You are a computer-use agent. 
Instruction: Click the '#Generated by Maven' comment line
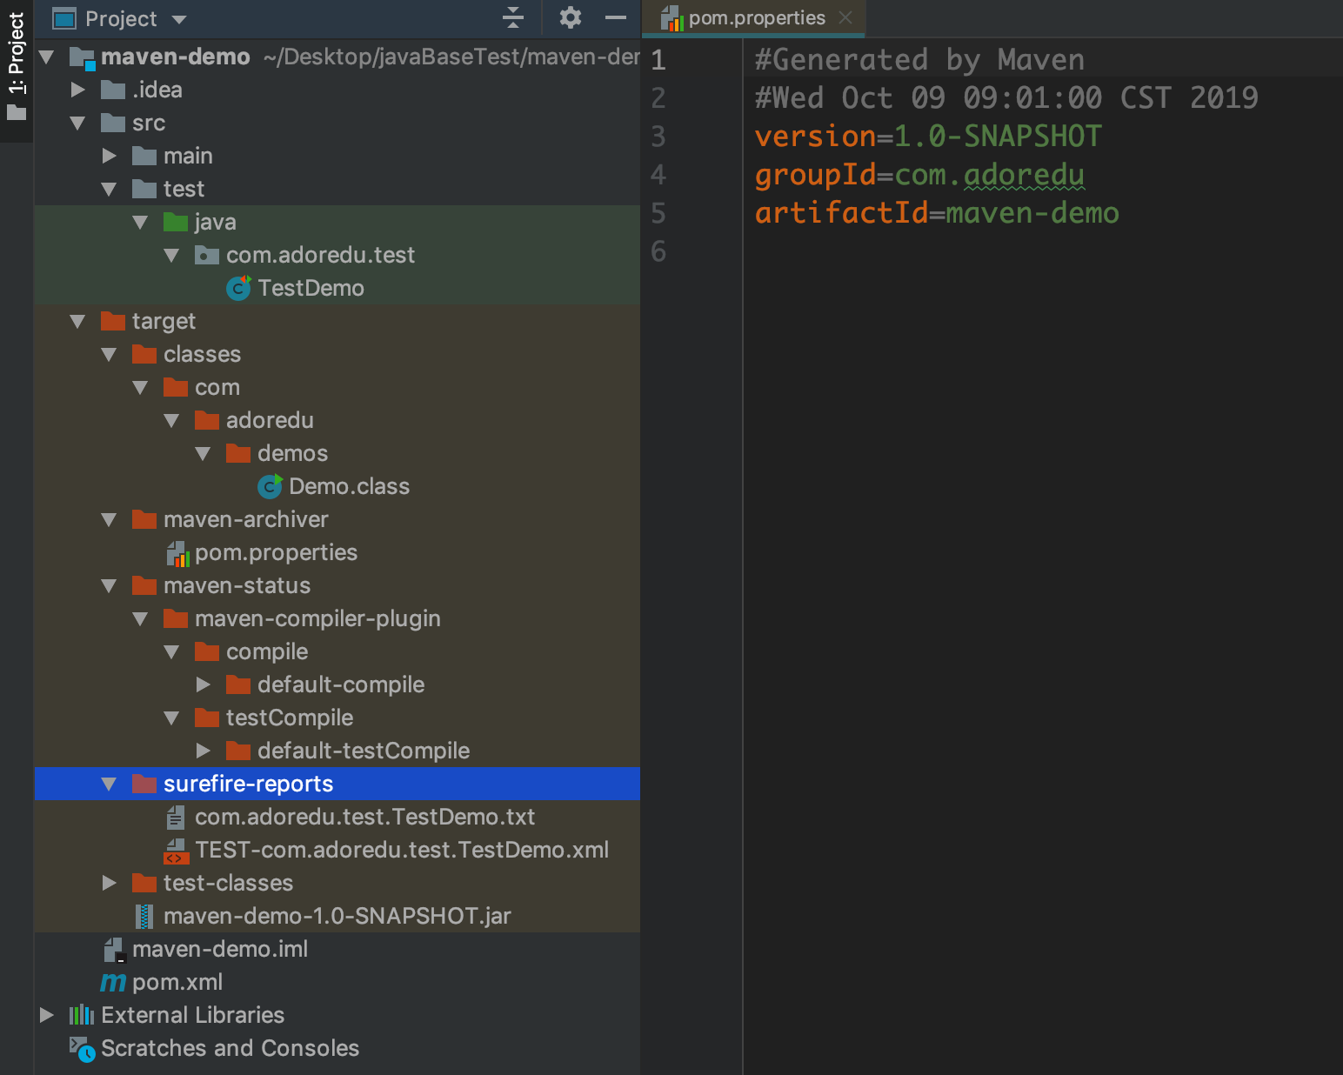(919, 60)
